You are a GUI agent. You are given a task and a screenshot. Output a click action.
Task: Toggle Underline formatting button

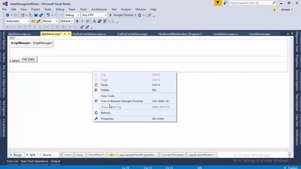[87, 21]
